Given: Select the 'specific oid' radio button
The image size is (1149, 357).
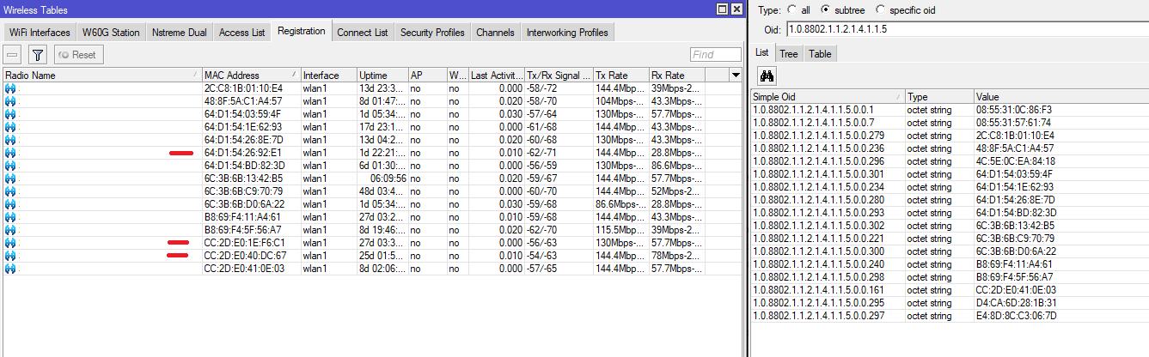Looking at the screenshot, I should pos(879,9).
